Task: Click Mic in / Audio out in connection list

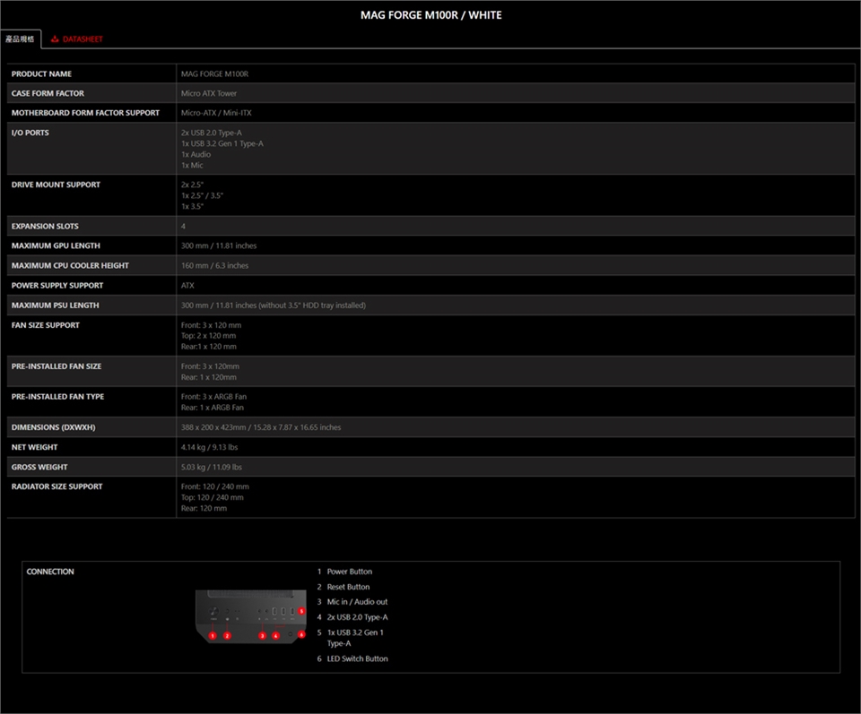Action: (358, 602)
